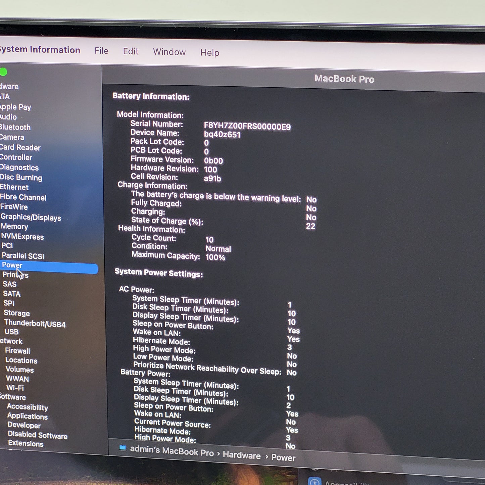The width and height of the screenshot is (485, 485).
Task: Select WWAN in the sidebar
Action: (17, 379)
